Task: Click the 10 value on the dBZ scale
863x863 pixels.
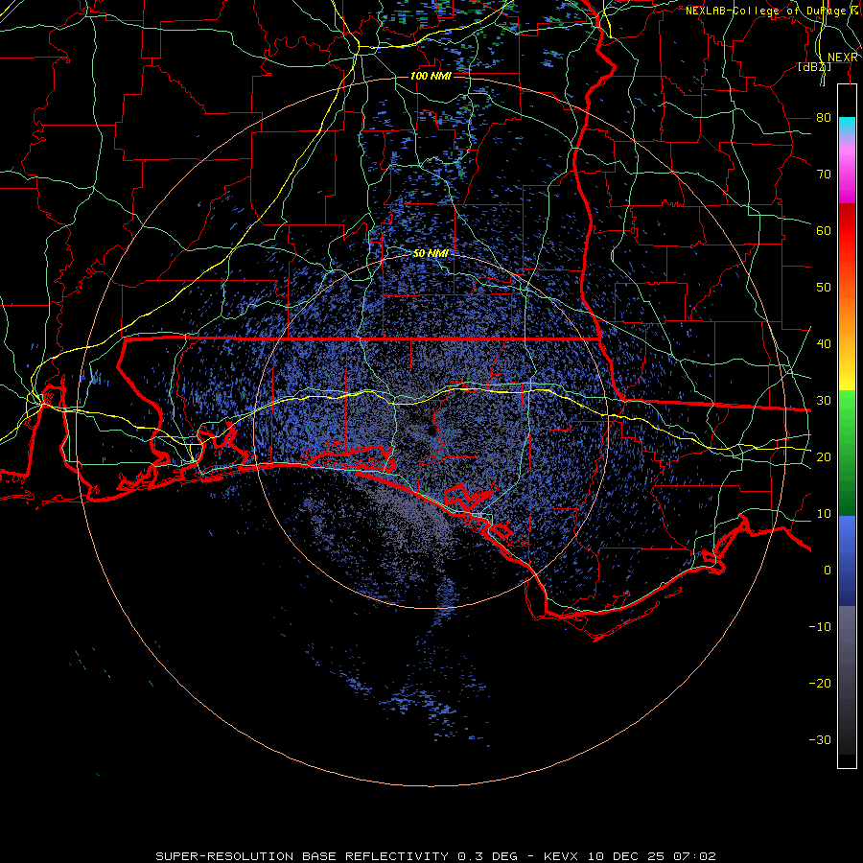Action: pos(824,514)
